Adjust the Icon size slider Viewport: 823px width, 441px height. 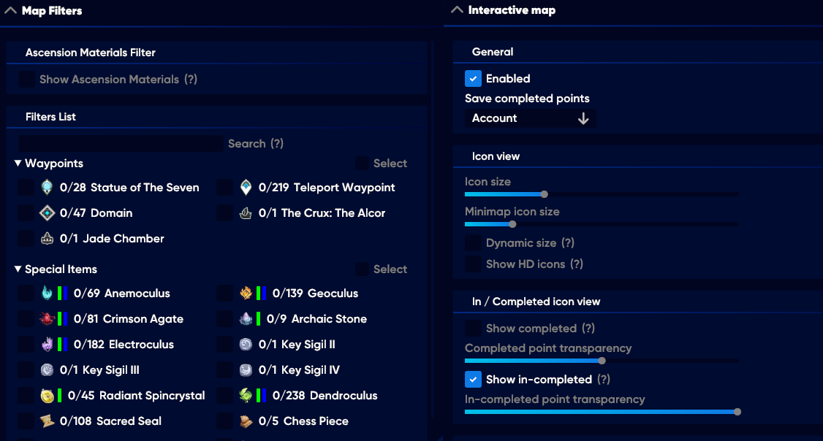[x=543, y=194]
